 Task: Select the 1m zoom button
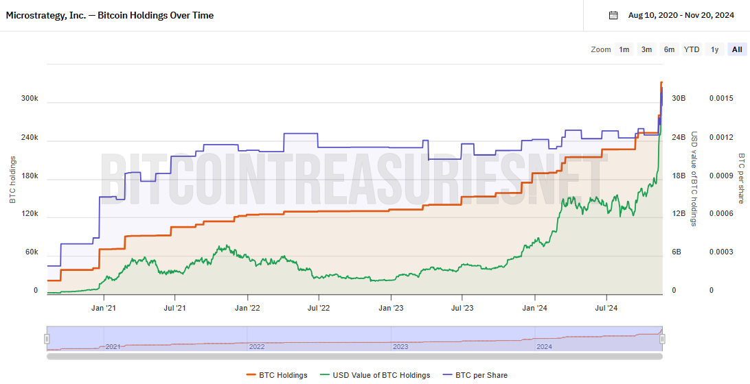(624, 49)
